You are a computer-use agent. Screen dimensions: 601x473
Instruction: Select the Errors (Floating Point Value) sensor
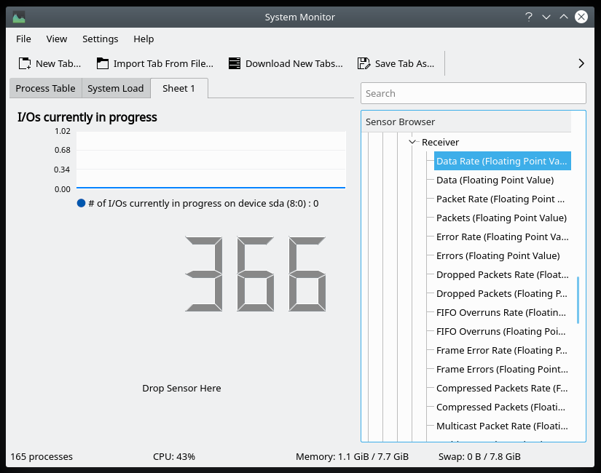(x=498, y=255)
